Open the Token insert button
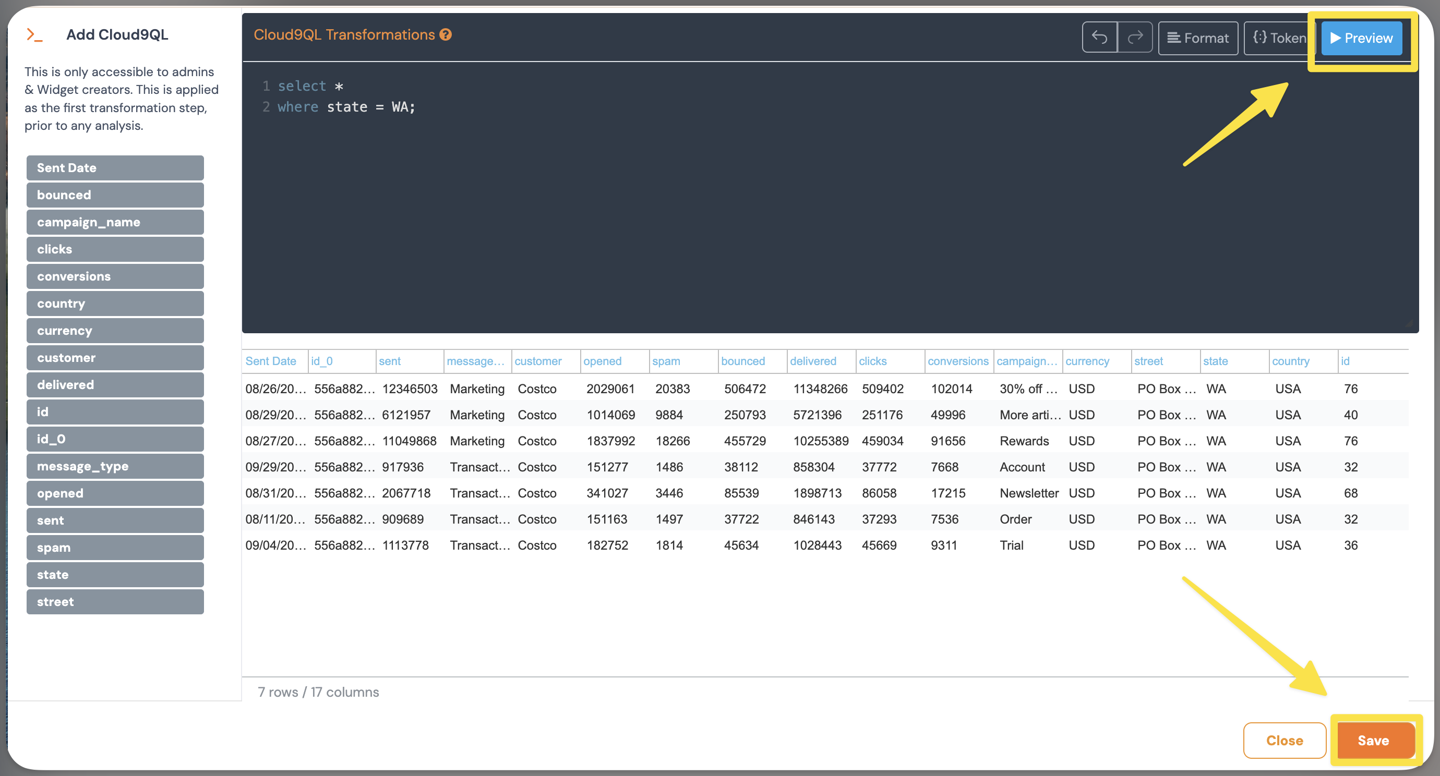 coord(1278,38)
